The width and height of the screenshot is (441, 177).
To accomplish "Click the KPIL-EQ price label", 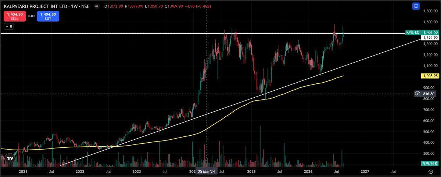I will coord(413,33).
